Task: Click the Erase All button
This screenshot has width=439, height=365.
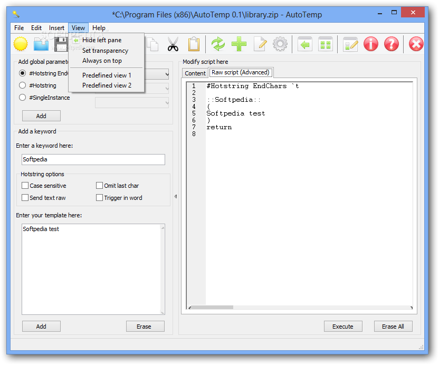Action: (x=393, y=326)
